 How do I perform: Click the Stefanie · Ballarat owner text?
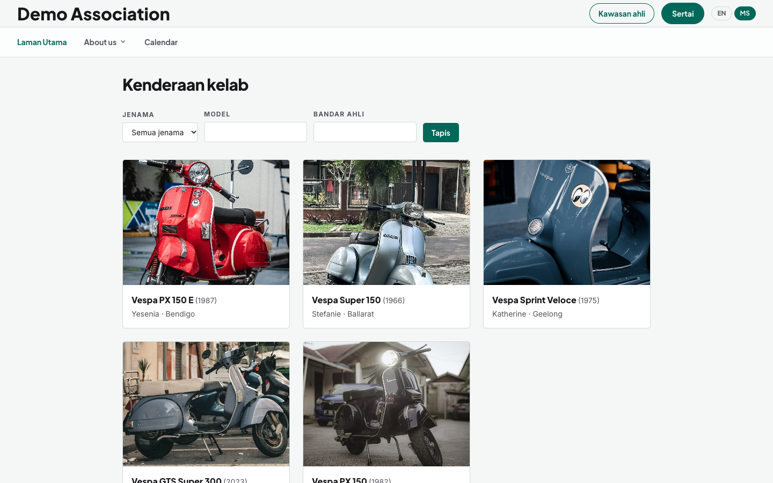[343, 314]
